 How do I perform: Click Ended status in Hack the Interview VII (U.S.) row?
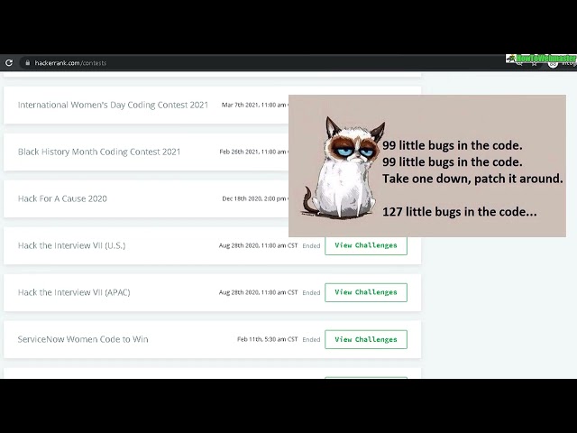pyautogui.click(x=311, y=245)
